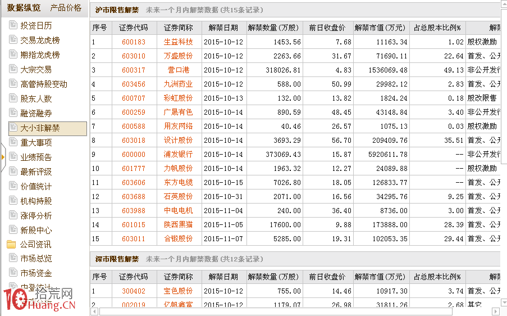Open stock code 603606 link
The width and height of the screenshot is (507, 316).
[134, 183]
